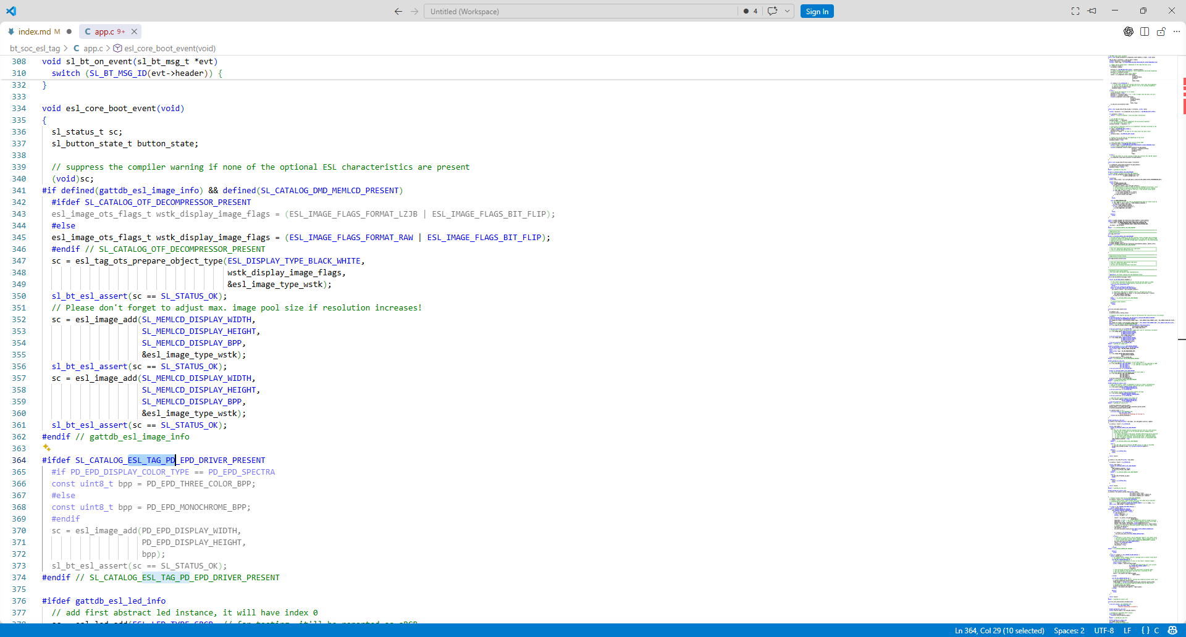Click line number 341 in gutter
1186x637 pixels.
click(x=19, y=190)
